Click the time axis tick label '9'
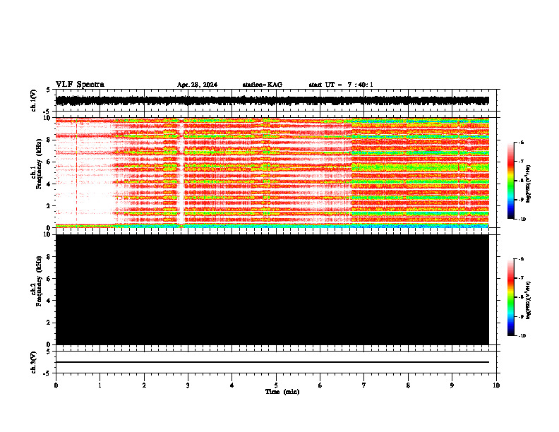This screenshot has width=559, height=432. tap(452, 385)
